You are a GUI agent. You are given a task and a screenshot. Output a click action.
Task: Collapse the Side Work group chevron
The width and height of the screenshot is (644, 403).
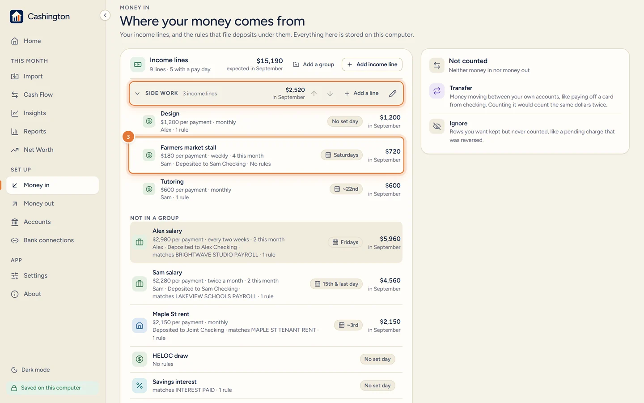tap(137, 94)
